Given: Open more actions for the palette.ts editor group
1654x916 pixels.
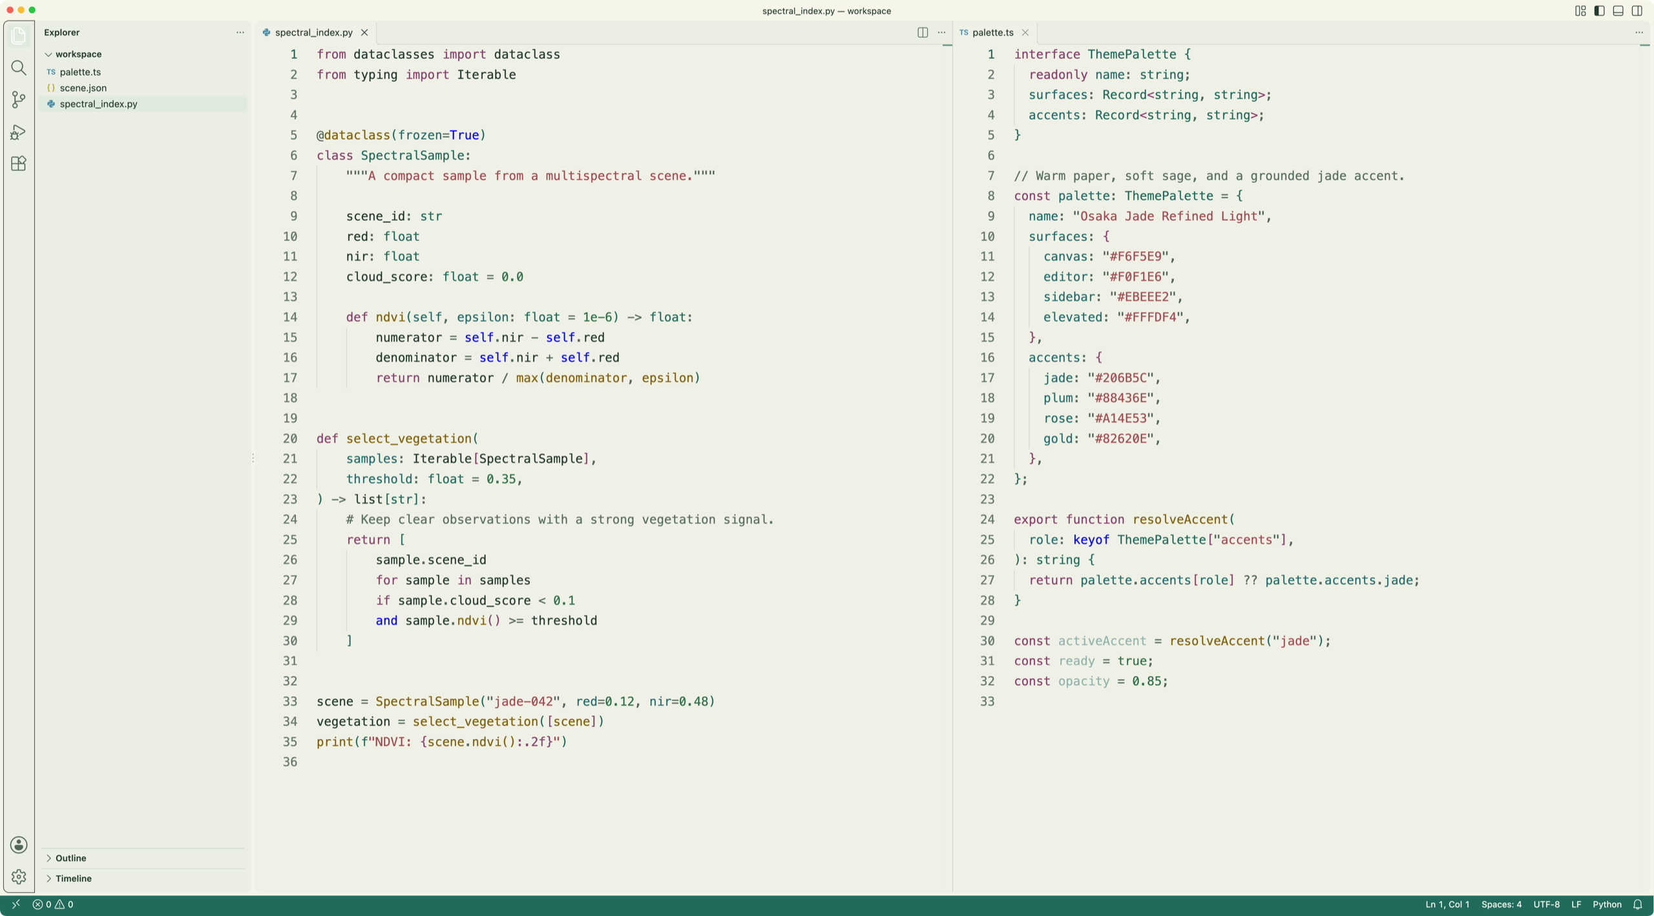Looking at the screenshot, I should [x=1639, y=32].
